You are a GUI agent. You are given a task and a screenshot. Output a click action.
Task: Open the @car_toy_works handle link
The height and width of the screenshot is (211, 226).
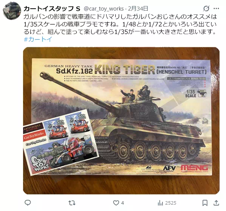(104, 9)
